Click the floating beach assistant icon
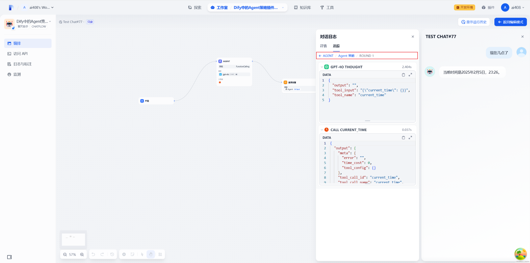The height and width of the screenshot is (263, 530). pos(520,254)
